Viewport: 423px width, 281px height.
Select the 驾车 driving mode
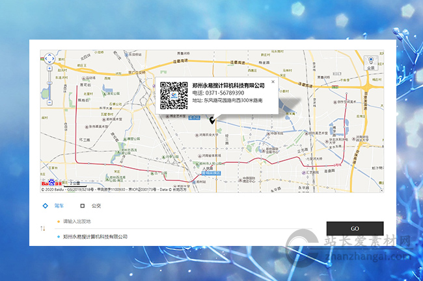[x=53, y=206]
